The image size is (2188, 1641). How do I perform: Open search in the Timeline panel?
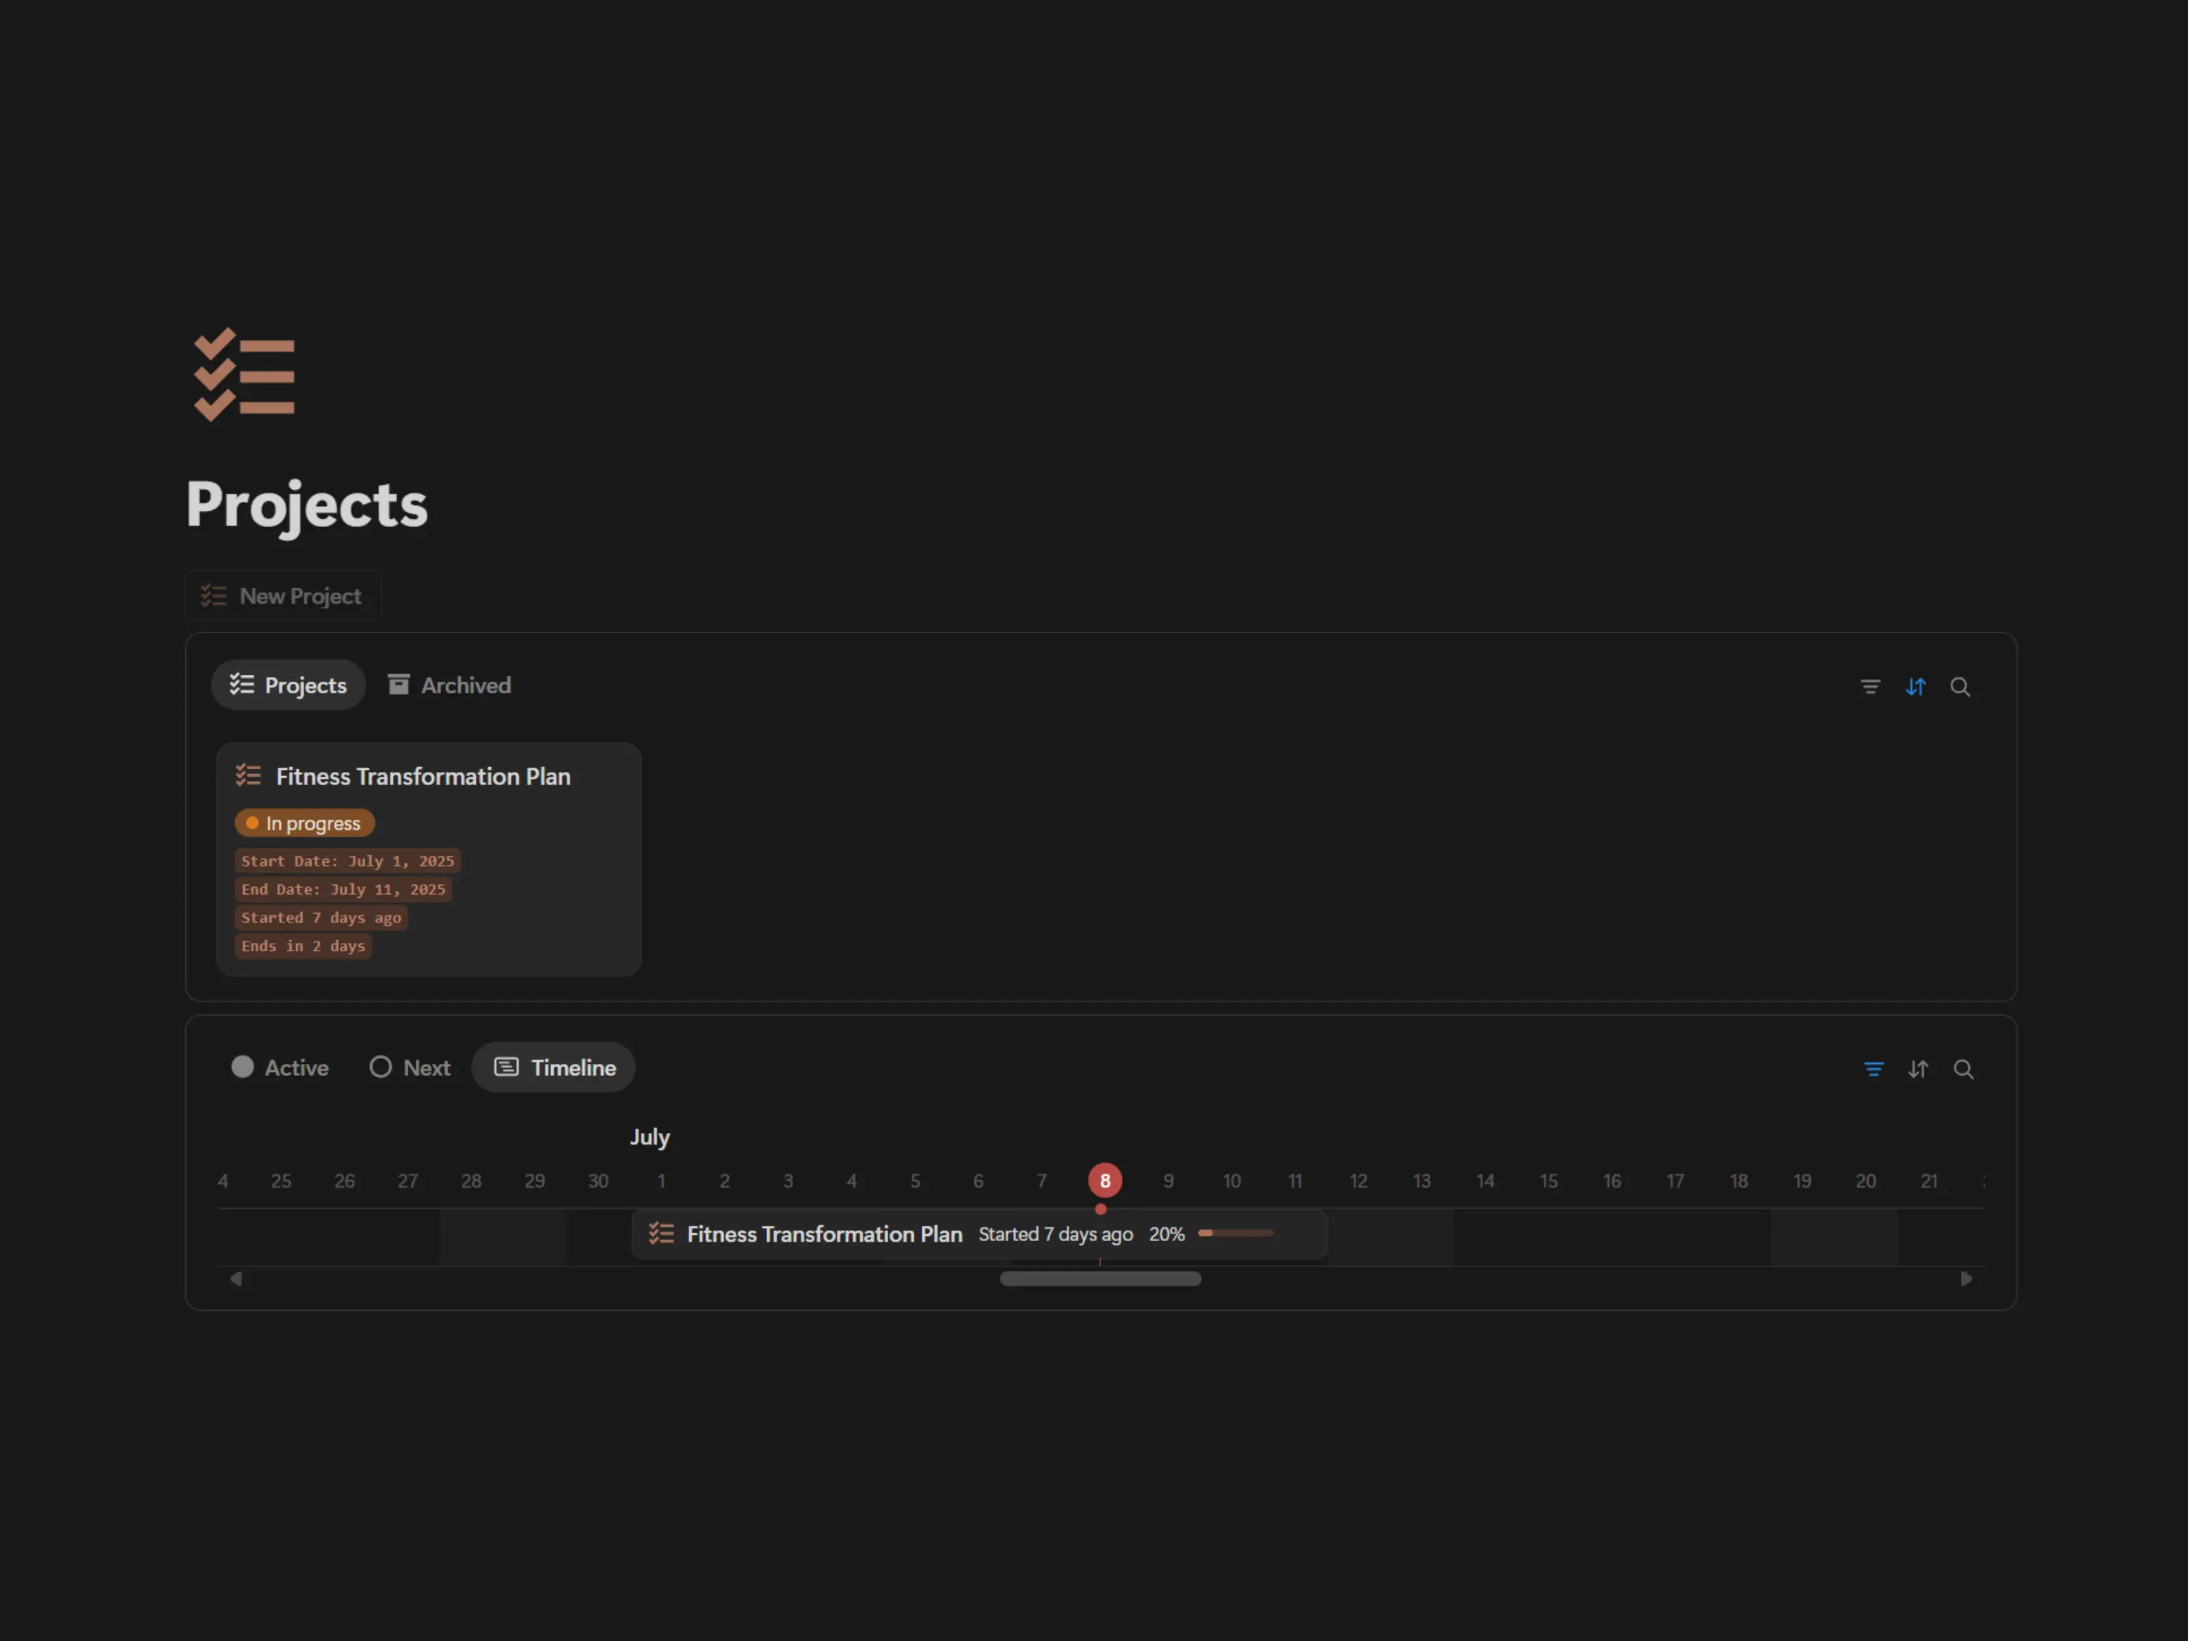[x=1964, y=1069]
